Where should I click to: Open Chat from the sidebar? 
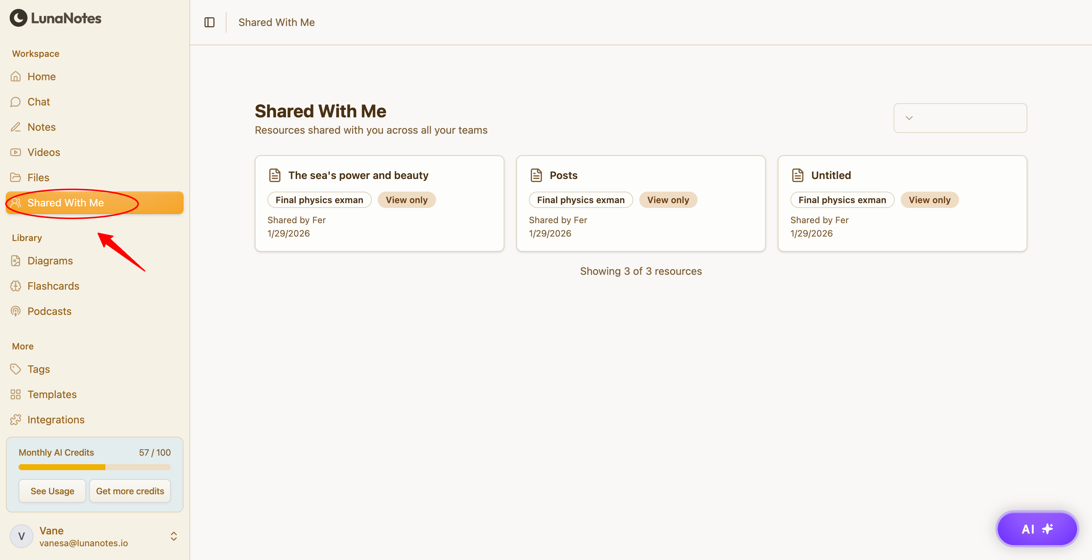tap(38, 102)
